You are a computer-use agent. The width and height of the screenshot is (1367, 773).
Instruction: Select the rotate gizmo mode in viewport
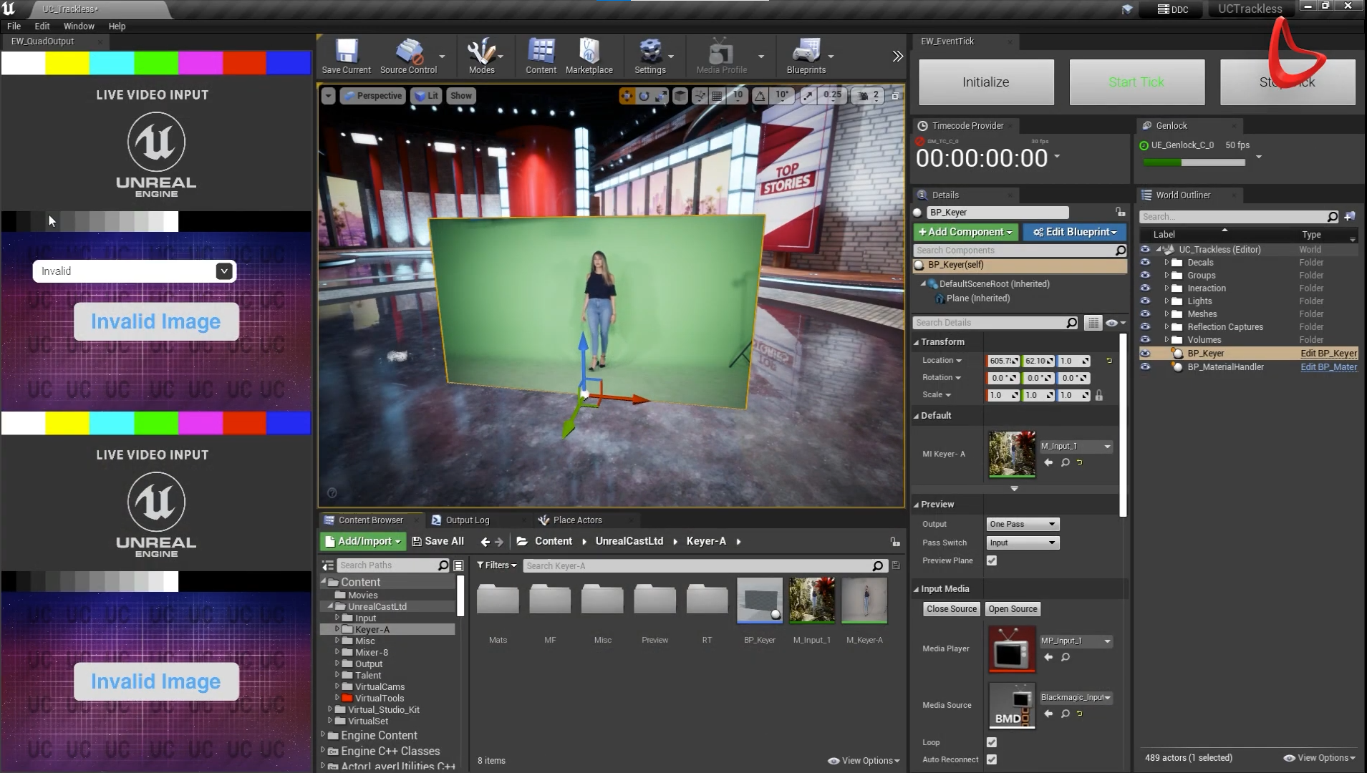click(644, 95)
